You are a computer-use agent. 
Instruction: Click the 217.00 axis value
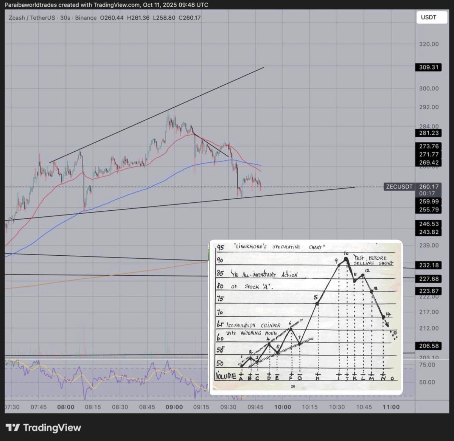point(429,312)
